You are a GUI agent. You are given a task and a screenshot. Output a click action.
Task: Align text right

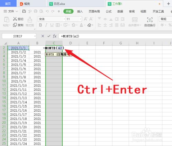tap(111, 25)
